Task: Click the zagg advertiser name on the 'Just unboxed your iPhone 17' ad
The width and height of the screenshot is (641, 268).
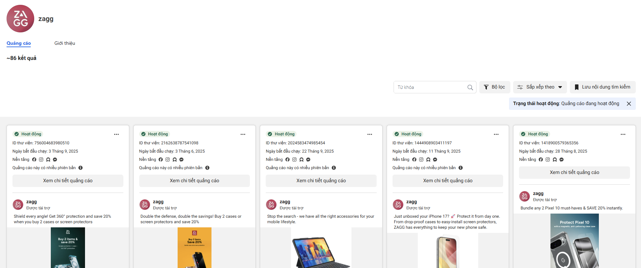Action: (412, 202)
